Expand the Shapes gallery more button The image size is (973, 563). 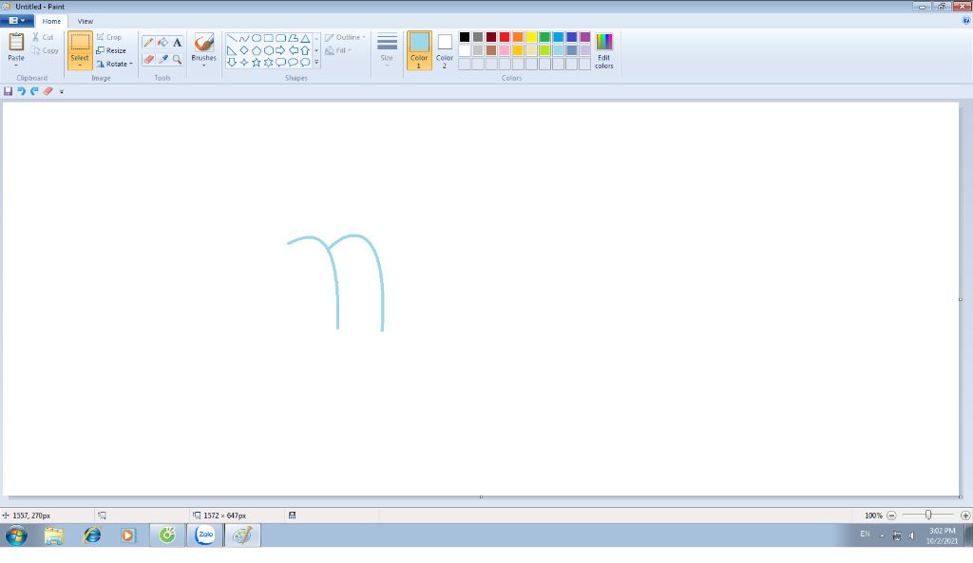(x=316, y=62)
